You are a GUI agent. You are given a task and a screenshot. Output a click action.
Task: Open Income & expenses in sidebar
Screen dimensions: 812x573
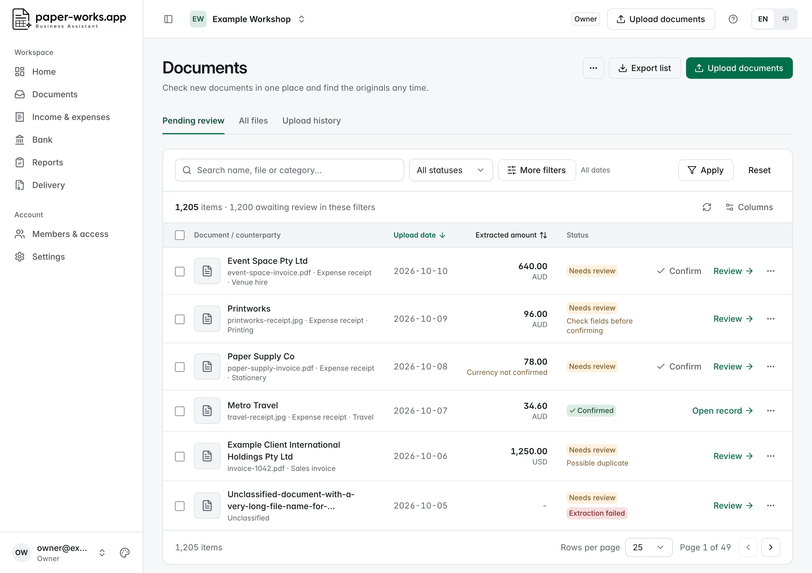(71, 117)
